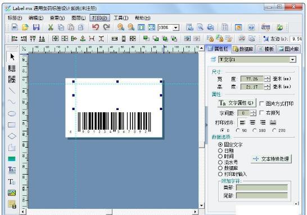Open the 帮助(H) menu
This screenshot has width=307, height=215.
[143, 18]
